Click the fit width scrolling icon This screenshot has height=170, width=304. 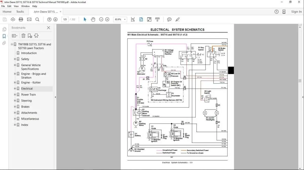tap(133, 19)
